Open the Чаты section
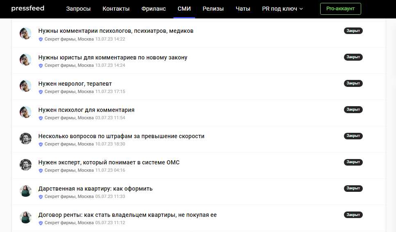 coord(243,9)
